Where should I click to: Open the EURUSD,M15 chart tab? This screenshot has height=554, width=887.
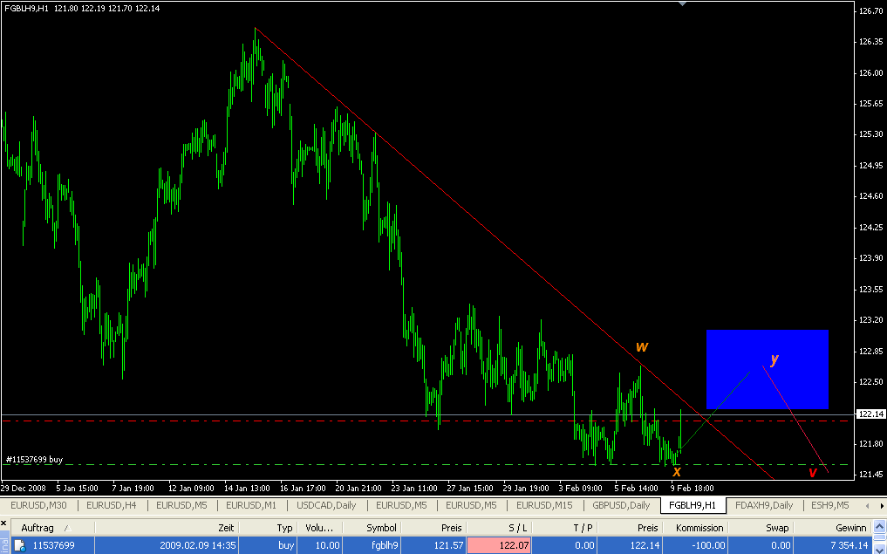coord(544,505)
